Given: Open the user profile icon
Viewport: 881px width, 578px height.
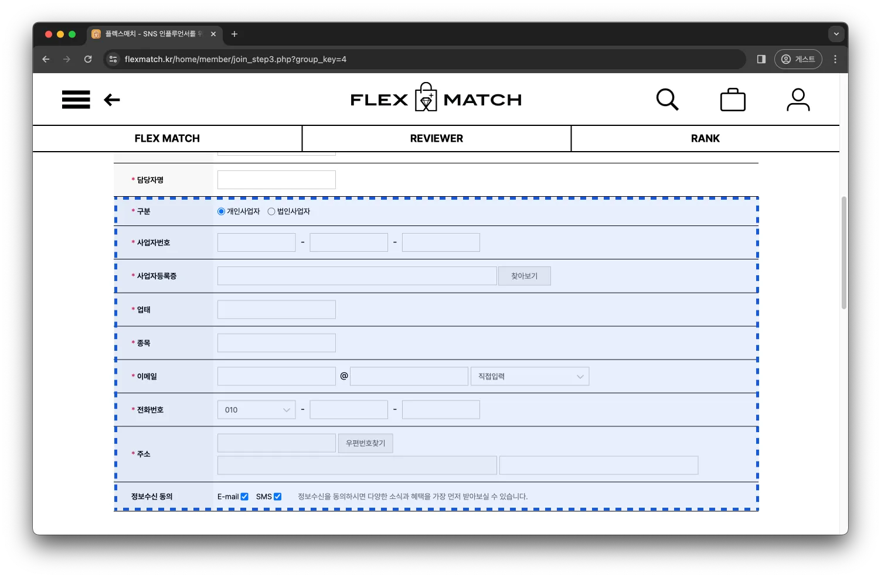Looking at the screenshot, I should point(798,100).
